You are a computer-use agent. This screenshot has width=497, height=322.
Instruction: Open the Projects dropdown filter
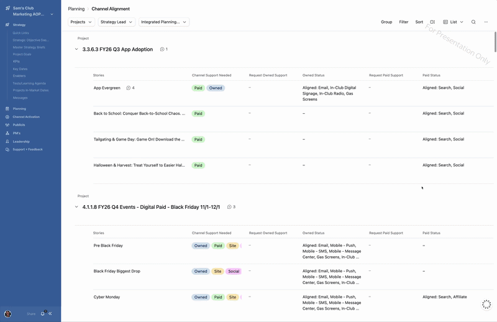(x=81, y=22)
